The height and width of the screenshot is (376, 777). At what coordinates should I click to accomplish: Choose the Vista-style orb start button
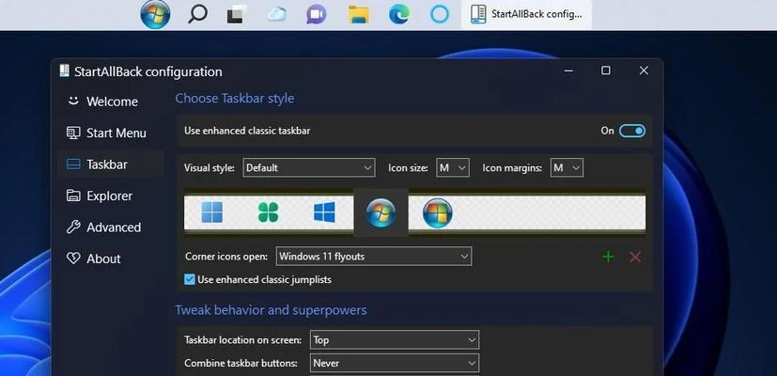(x=438, y=212)
